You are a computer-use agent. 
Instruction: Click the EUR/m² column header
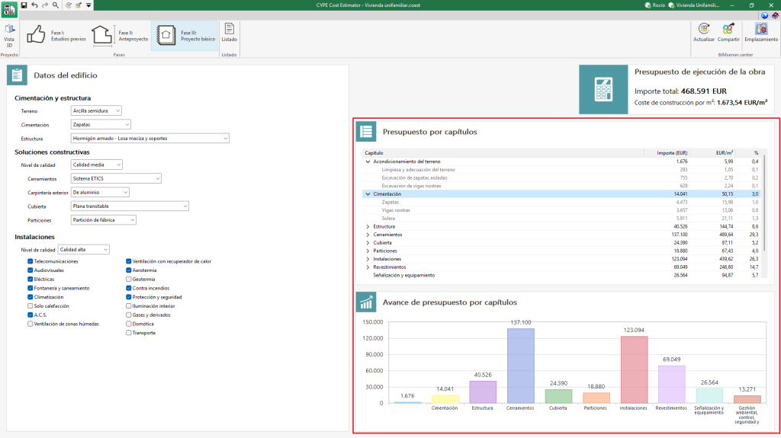(x=713, y=153)
